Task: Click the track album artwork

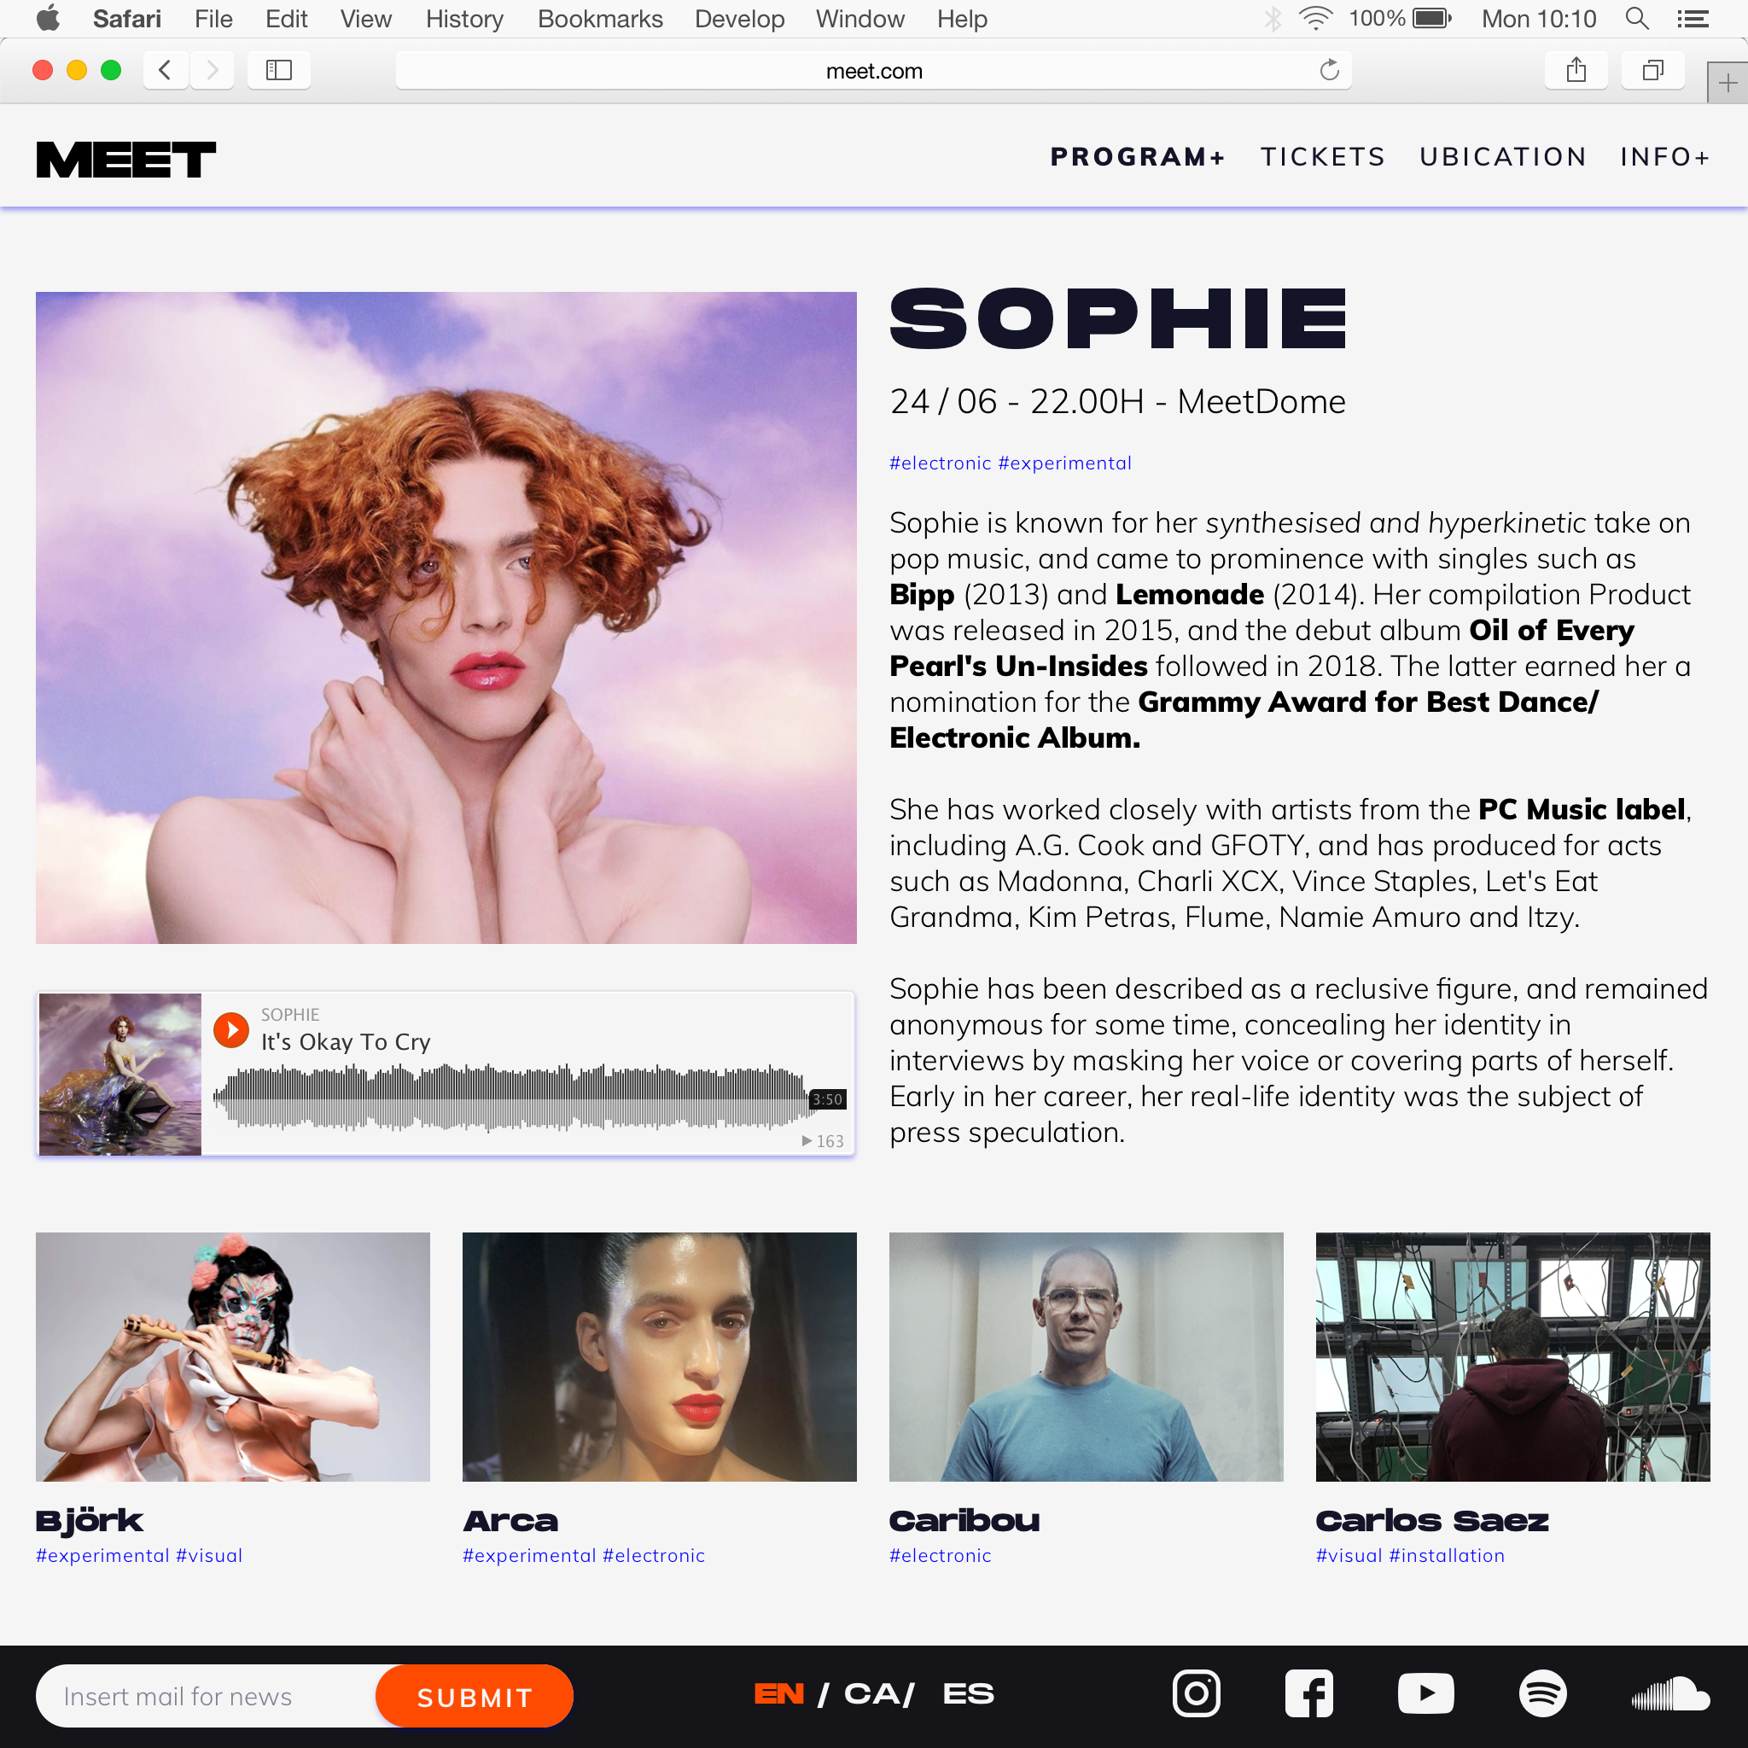Action: [x=120, y=1074]
